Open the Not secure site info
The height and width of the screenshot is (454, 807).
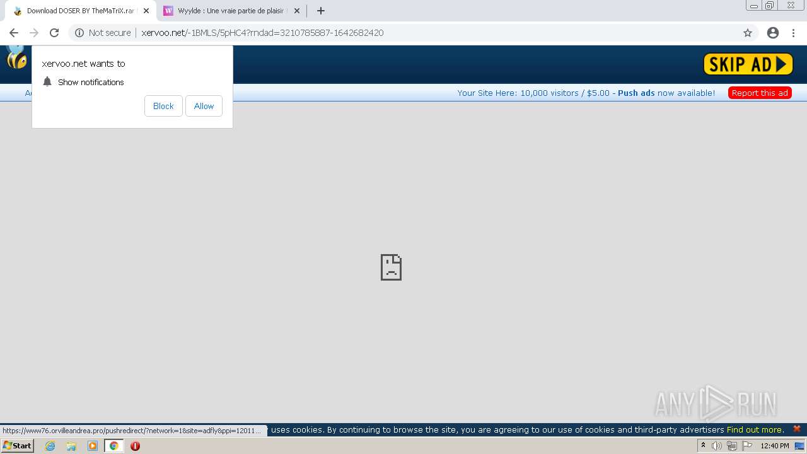point(103,33)
